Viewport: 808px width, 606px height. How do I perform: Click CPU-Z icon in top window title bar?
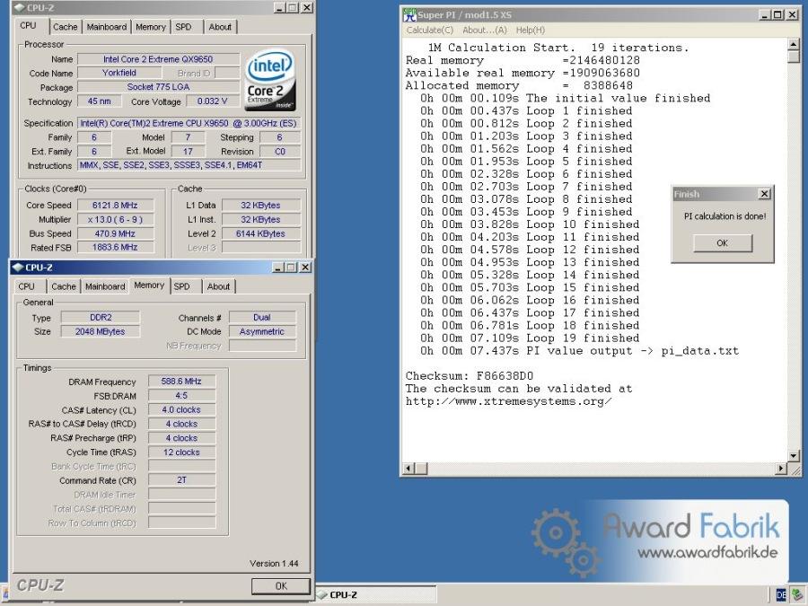click(19, 8)
